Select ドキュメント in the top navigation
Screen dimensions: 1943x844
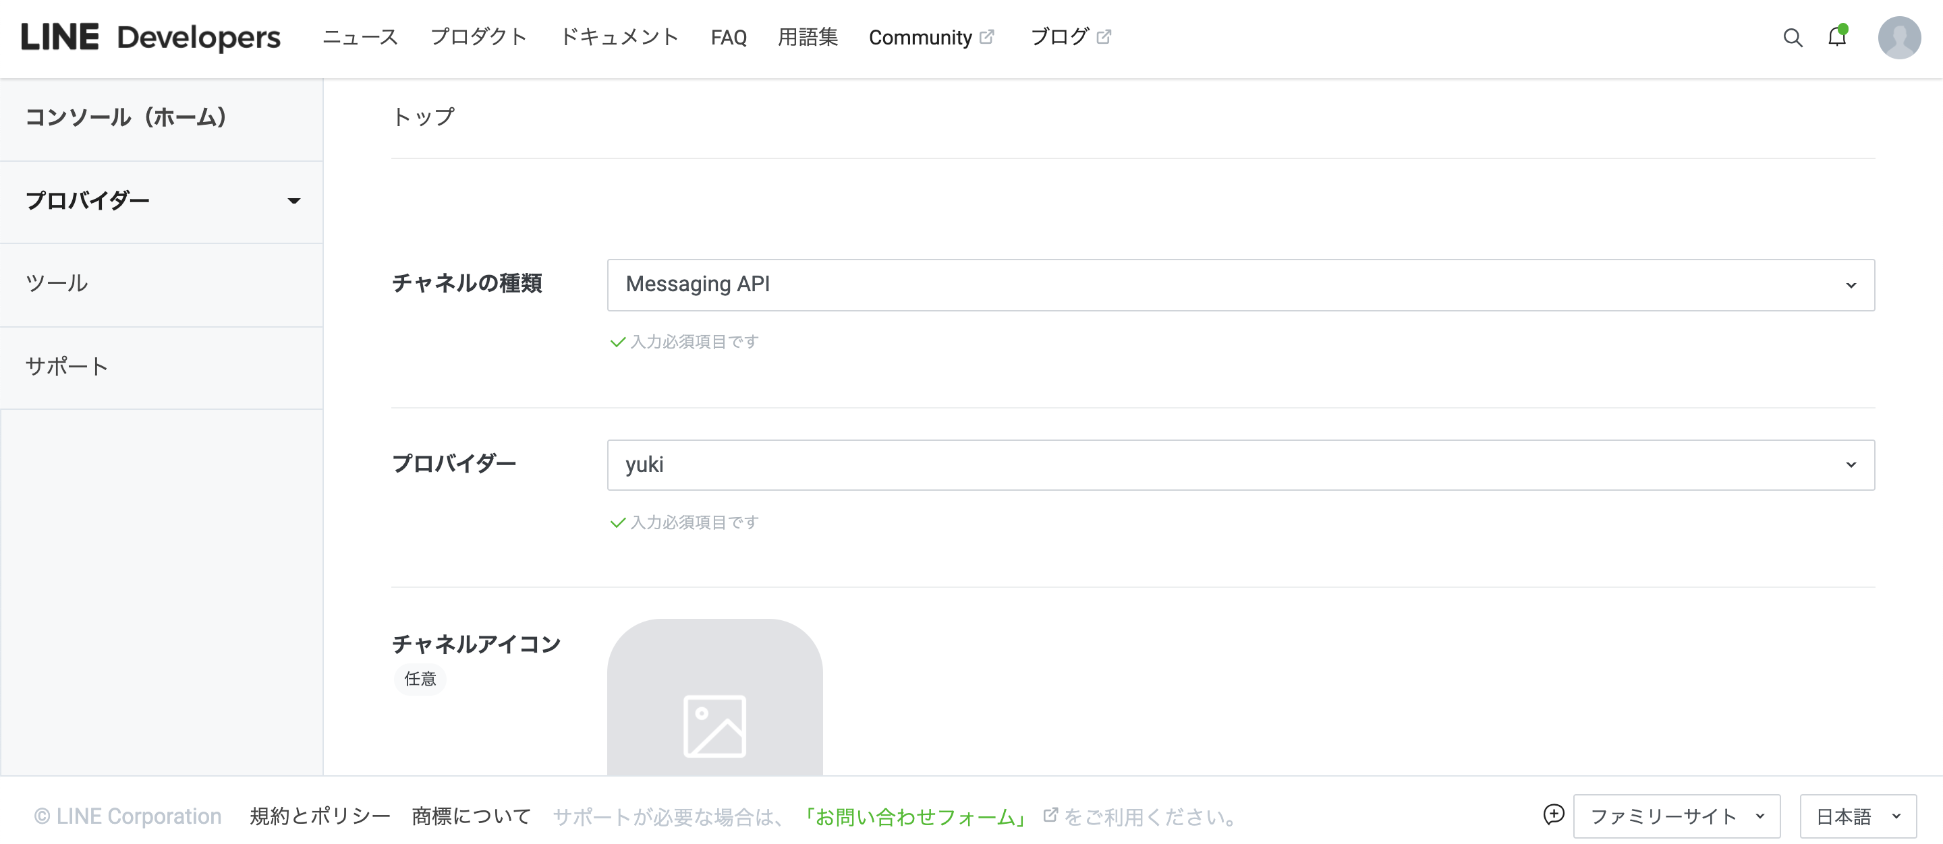coord(620,37)
